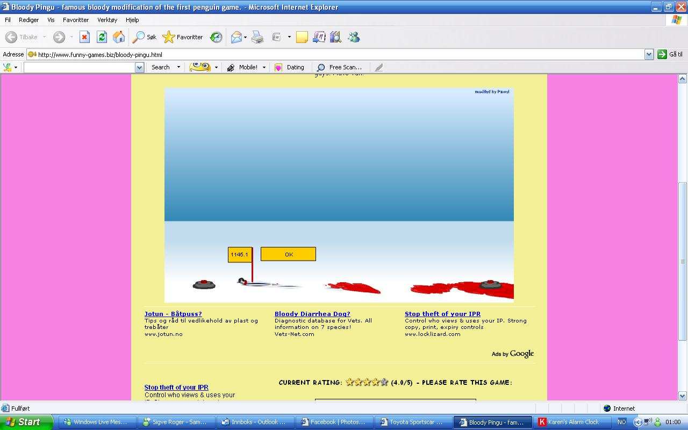Open the Favoritter star button

pos(183,37)
